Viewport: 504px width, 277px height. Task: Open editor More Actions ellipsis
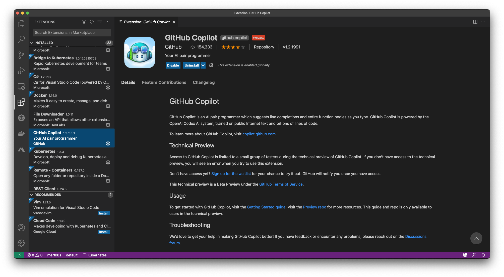(x=483, y=22)
